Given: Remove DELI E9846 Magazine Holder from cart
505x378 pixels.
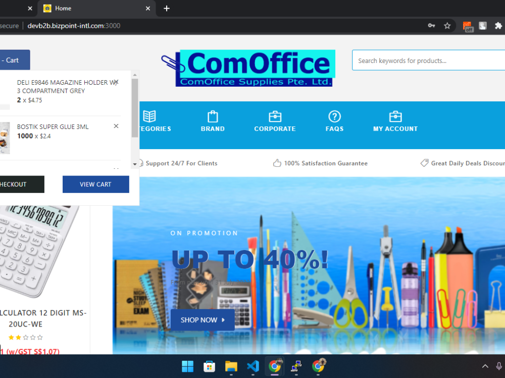Looking at the screenshot, I should point(116,82).
